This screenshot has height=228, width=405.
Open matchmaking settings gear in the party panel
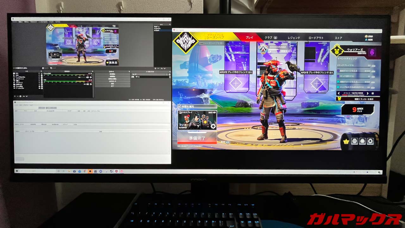click(213, 126)
